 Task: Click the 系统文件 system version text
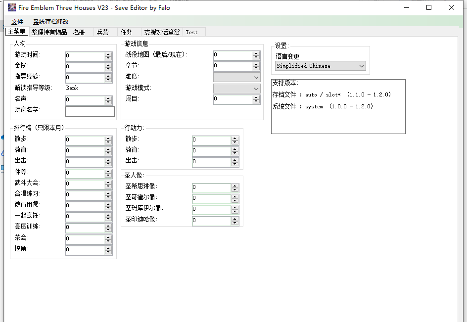tap(323, 106)
